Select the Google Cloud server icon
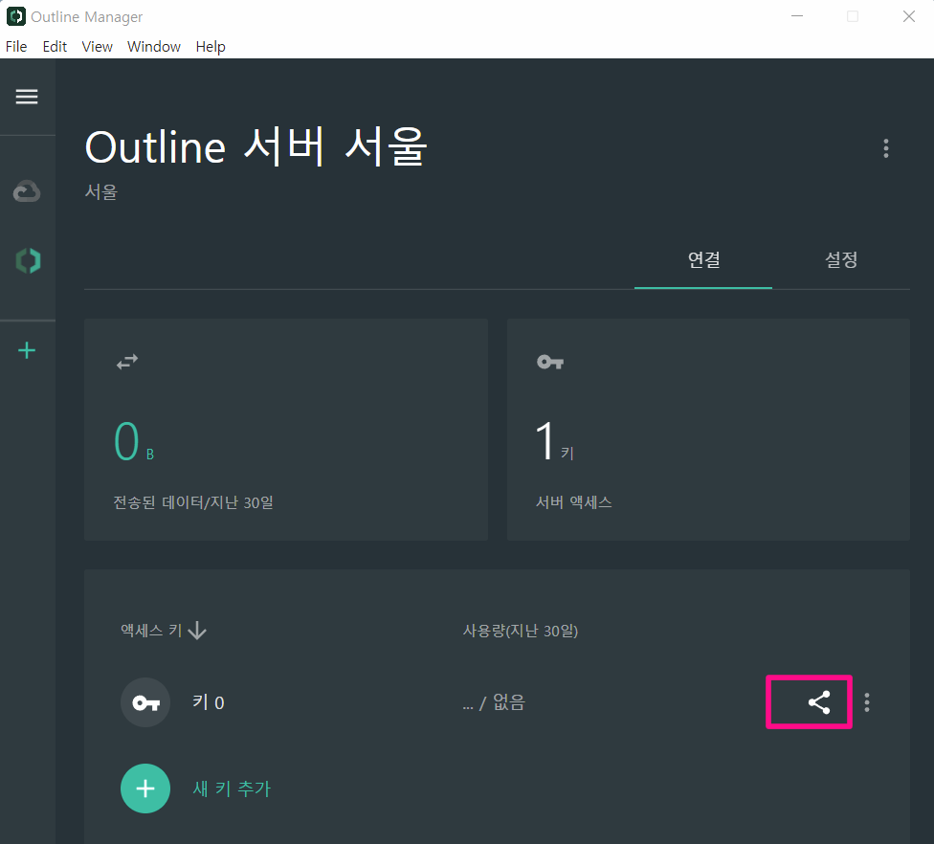 click(27, 191)
